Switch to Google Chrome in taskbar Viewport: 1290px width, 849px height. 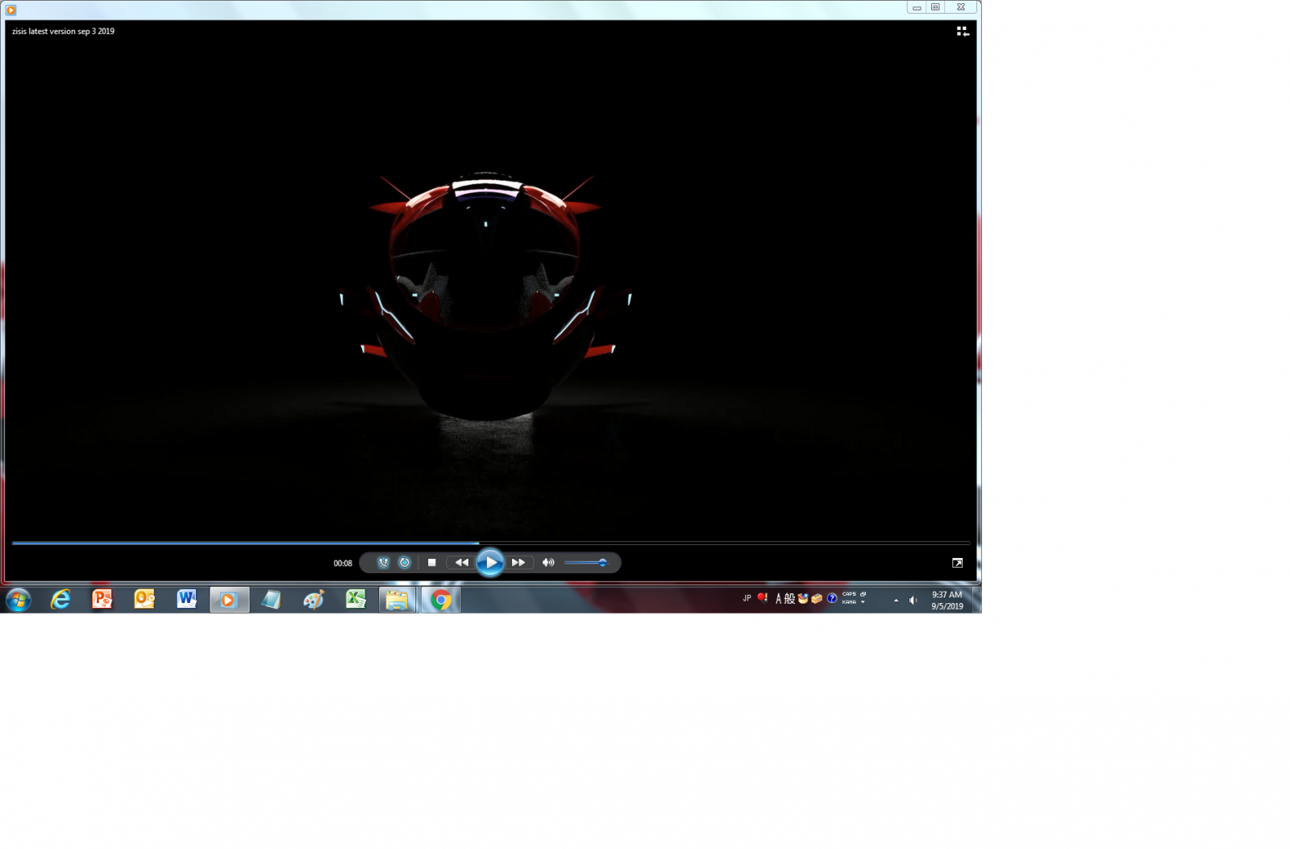click(x=440, y=599)
